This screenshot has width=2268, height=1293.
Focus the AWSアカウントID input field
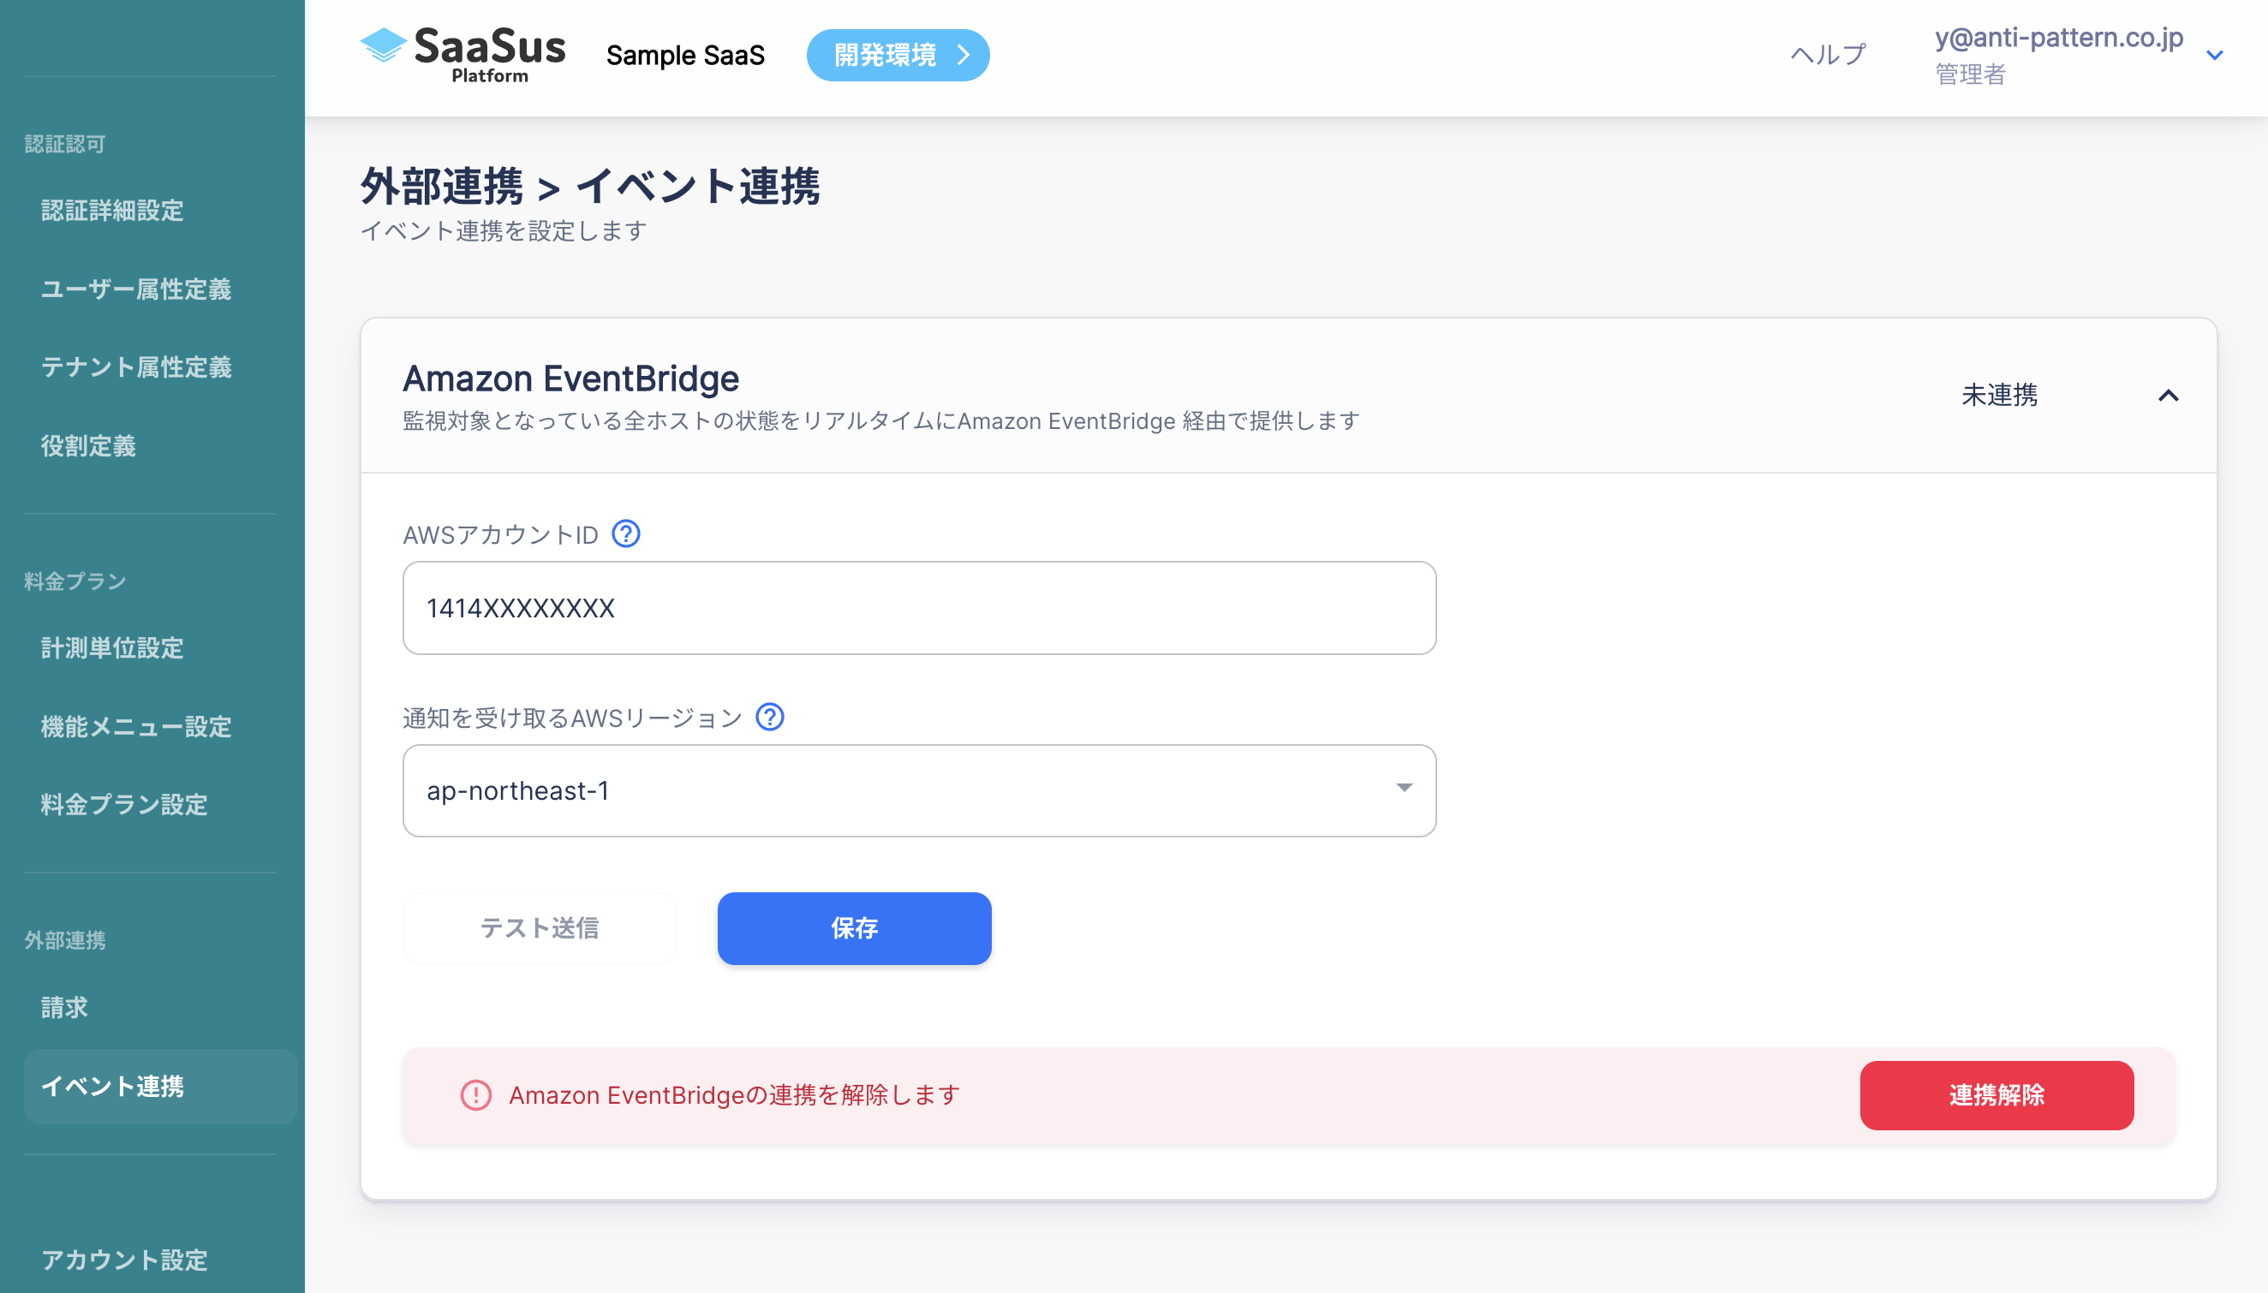pyautogui.click(x=918, y=608)
